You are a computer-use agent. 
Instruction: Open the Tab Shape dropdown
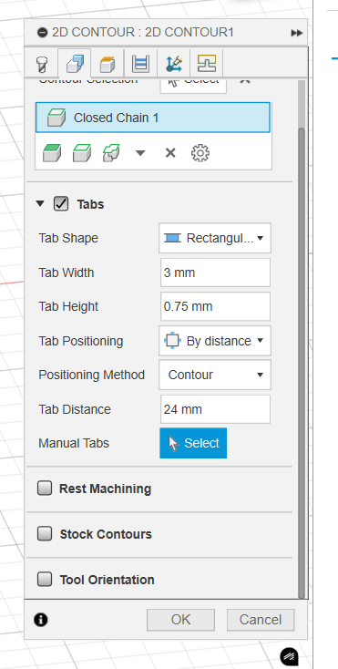(x=215, y=238)
